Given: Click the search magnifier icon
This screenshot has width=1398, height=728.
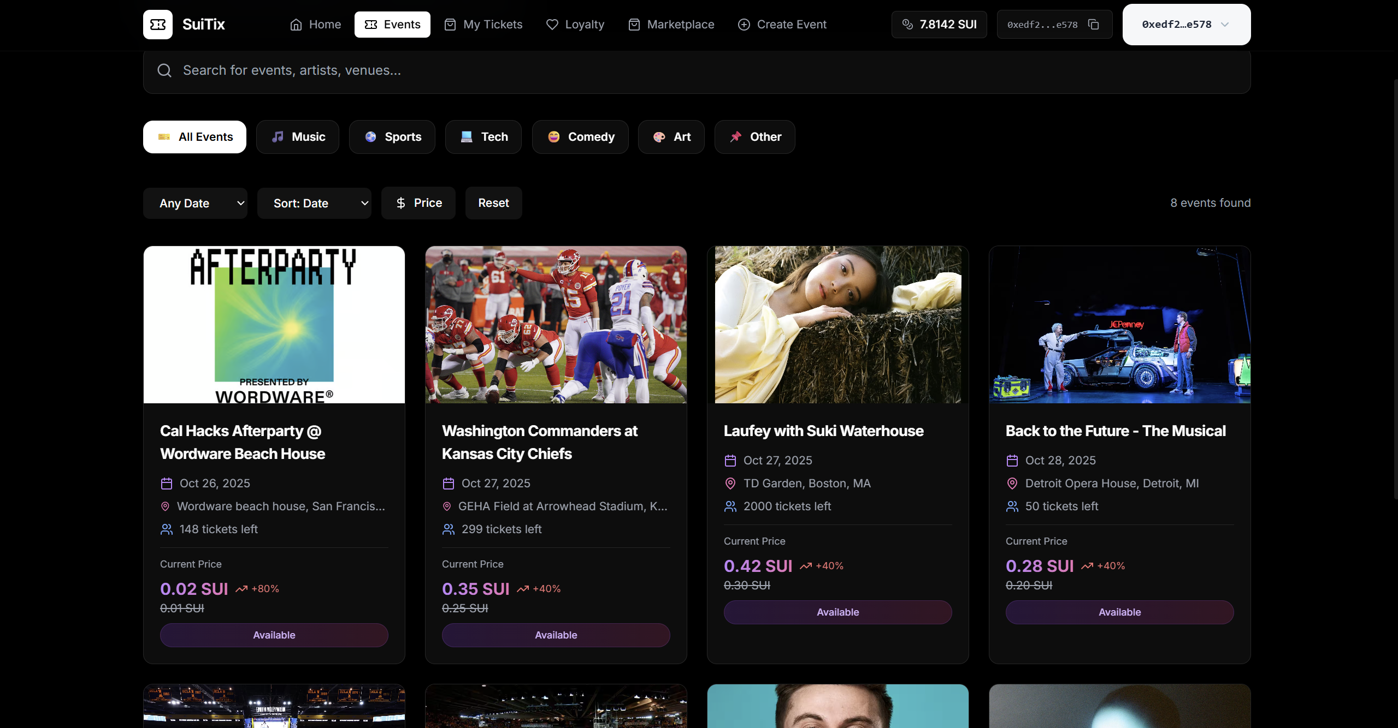Looking at the screenshot, I should [164, 70].
